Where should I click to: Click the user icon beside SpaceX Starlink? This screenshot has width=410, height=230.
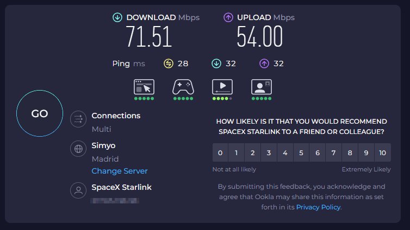coord(78,190)
